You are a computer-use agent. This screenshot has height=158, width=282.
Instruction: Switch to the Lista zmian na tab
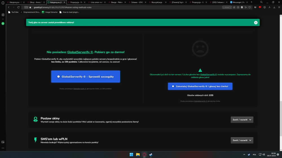pyautogui.click(x=96, y=2)
